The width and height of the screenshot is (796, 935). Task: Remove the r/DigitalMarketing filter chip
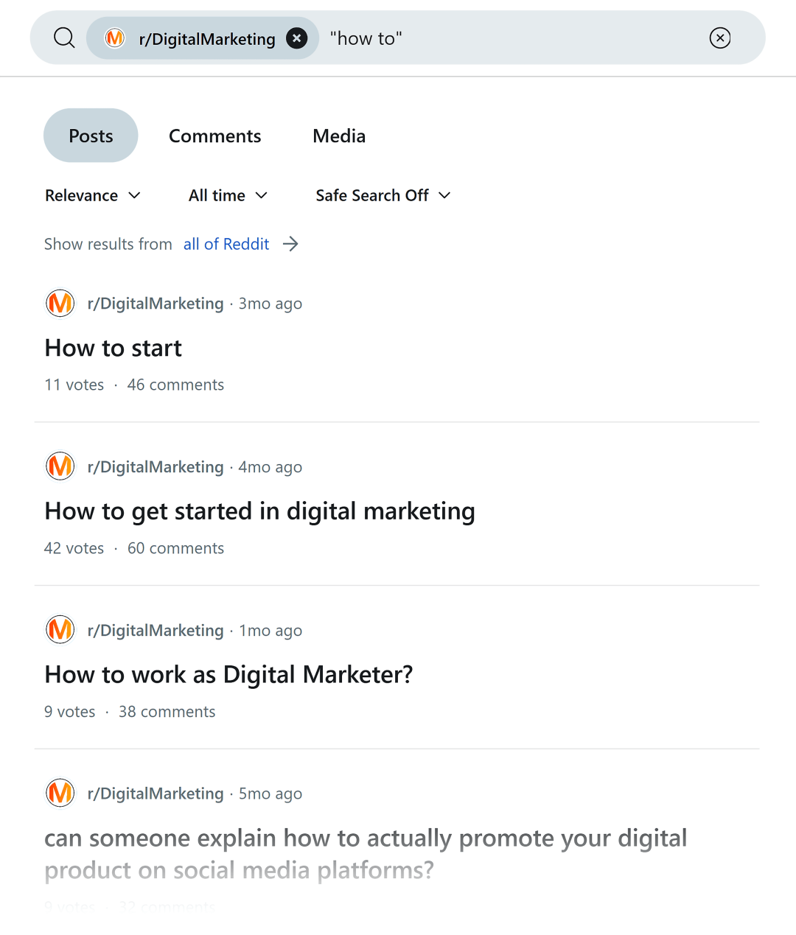point(296,38)
